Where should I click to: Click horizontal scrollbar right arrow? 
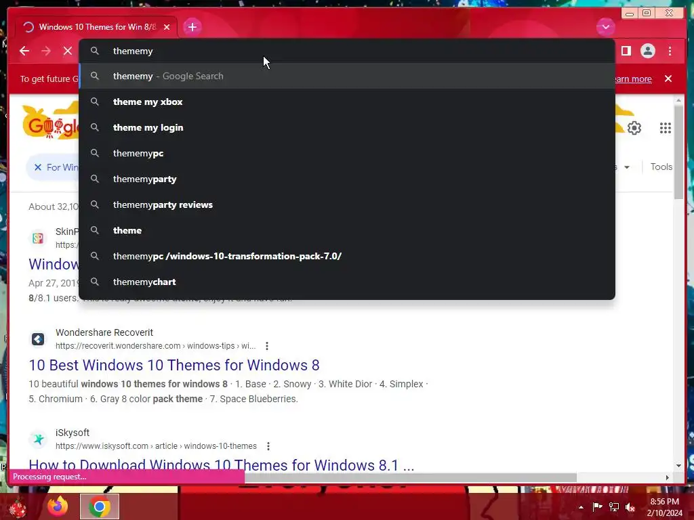(667, 477)
